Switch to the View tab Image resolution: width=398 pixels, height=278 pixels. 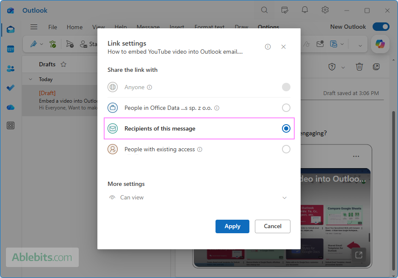pyautogui.click(x=99, y=27)
